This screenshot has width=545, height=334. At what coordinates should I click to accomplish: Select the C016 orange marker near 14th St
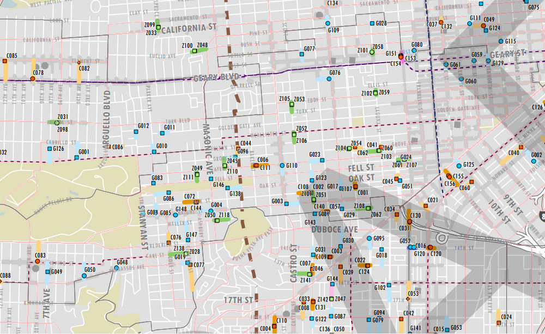pyautogui.click(x=431, y=247)
